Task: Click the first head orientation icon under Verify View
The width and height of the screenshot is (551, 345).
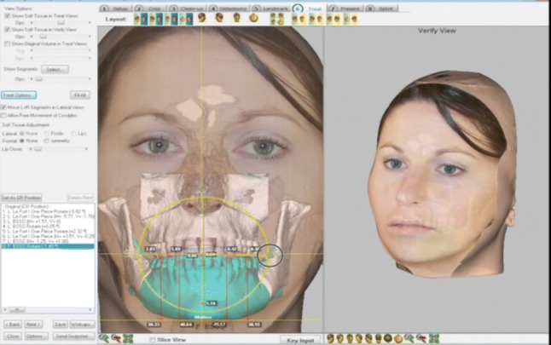Action: click(329, 338)
